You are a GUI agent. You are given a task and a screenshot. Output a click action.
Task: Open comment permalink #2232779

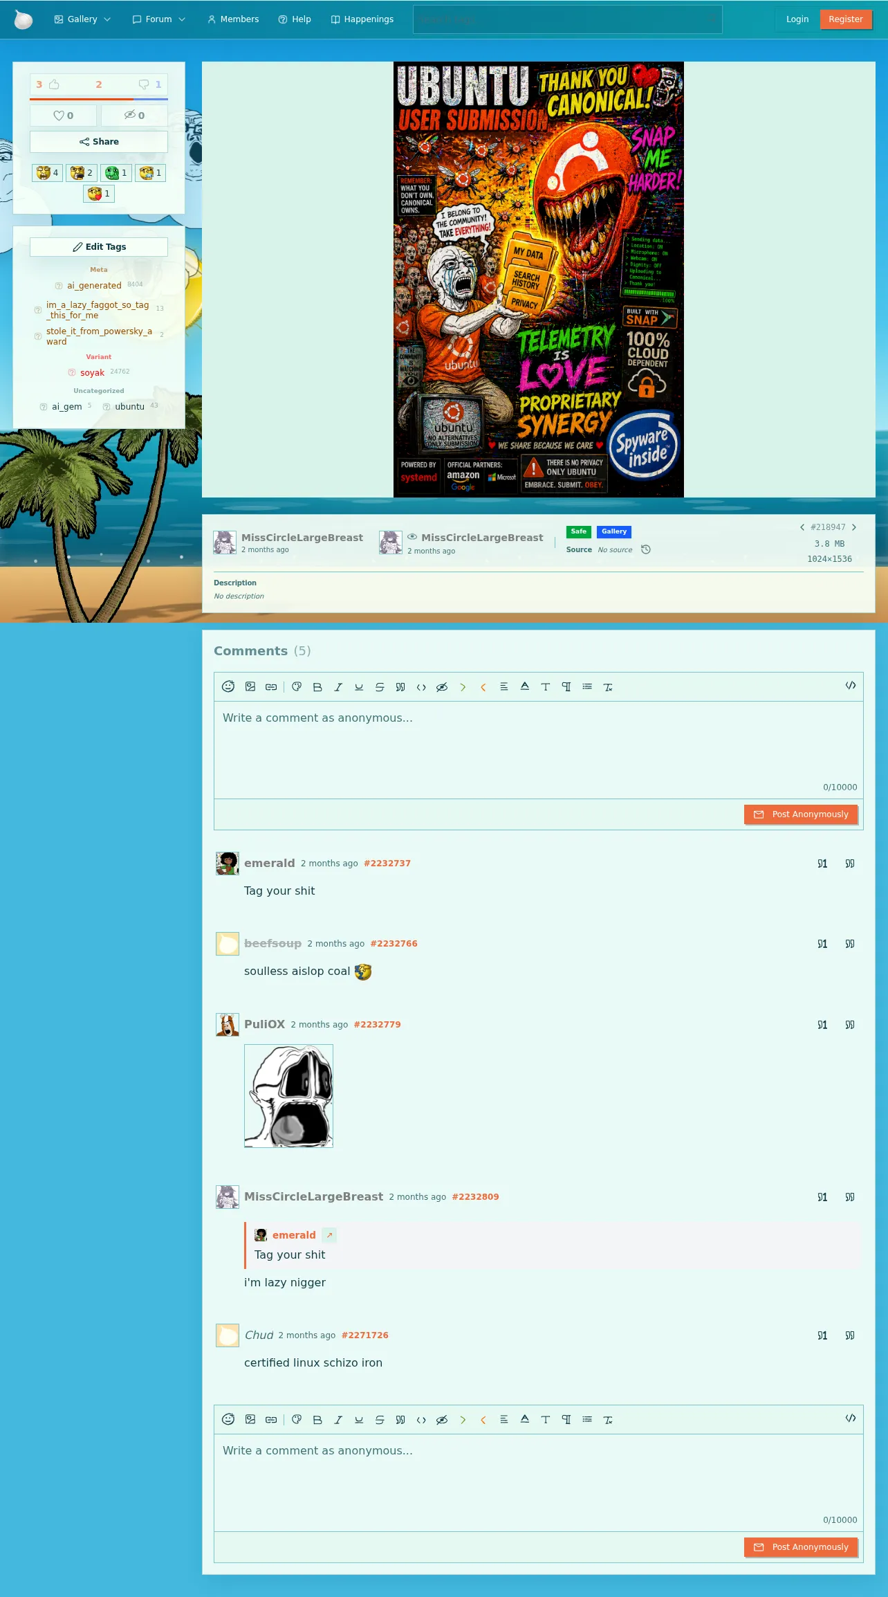pos(377,1025)
